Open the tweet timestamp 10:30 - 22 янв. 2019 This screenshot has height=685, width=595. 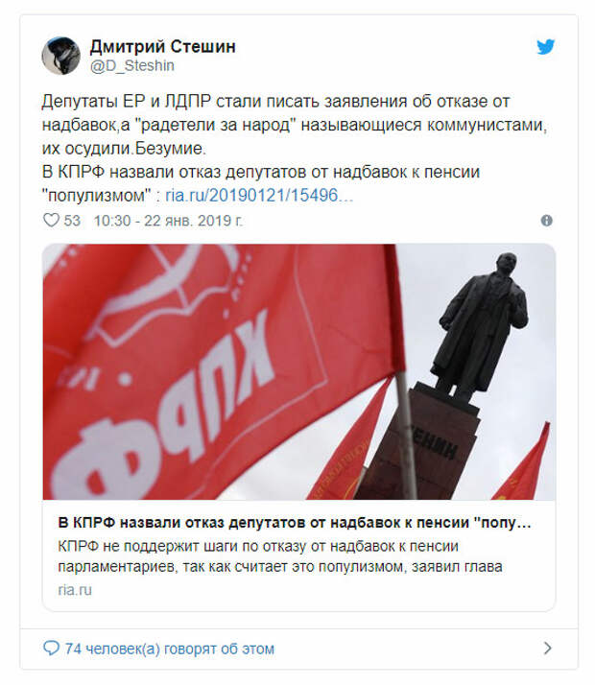pos(168,221)
